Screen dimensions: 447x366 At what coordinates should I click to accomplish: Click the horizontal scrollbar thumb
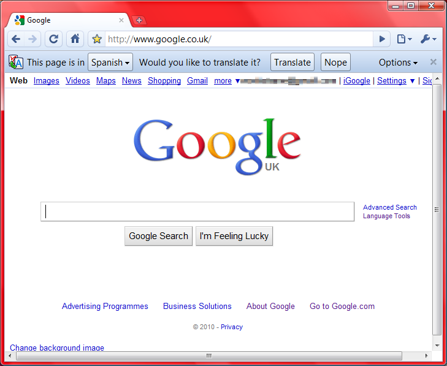point(209,356)
